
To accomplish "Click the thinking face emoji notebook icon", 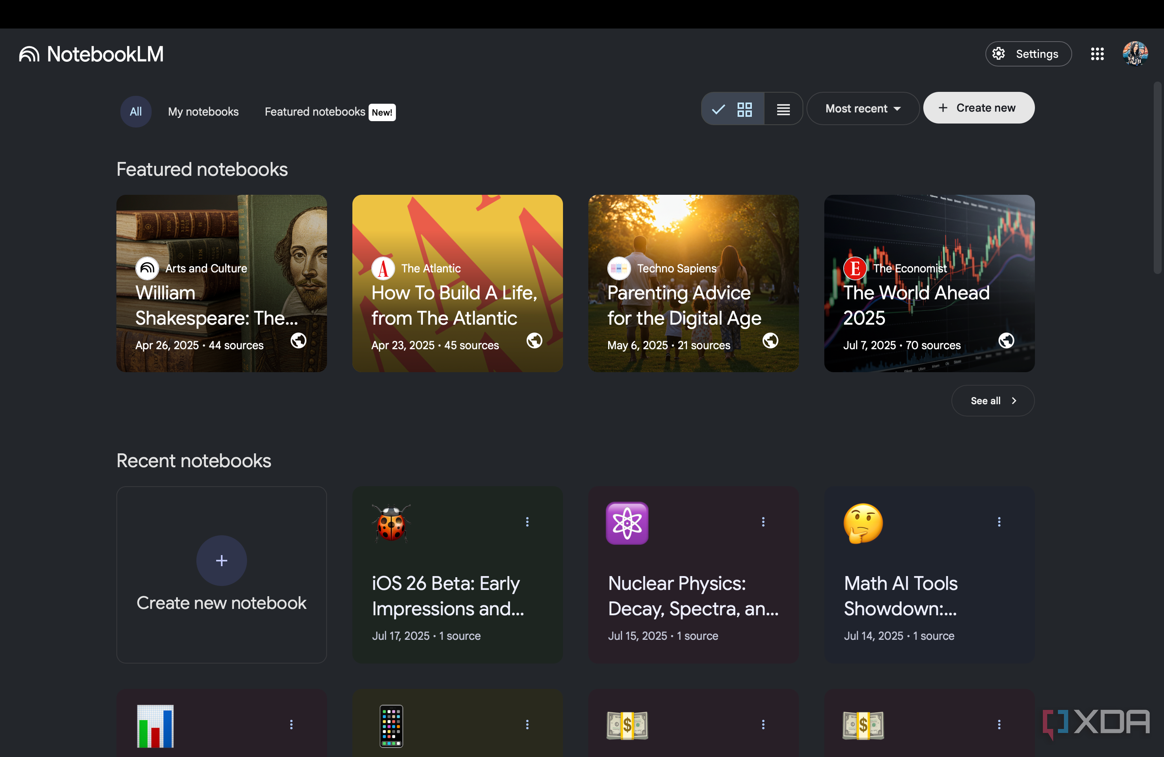I will (863, 523).
